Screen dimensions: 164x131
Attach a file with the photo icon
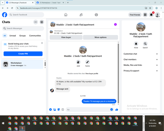54,109
